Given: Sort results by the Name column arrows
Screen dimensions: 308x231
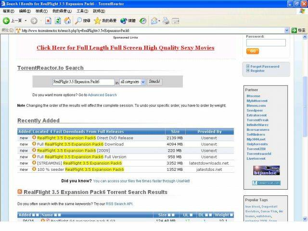Looking at the screenshot, I should [x=57, y=215].
